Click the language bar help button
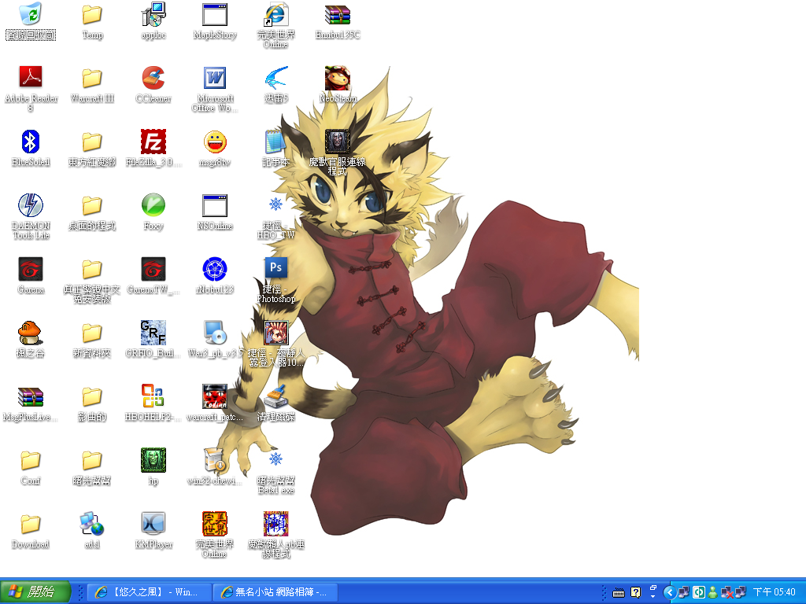Screen dimensions: 806x604 coord(636,592)
